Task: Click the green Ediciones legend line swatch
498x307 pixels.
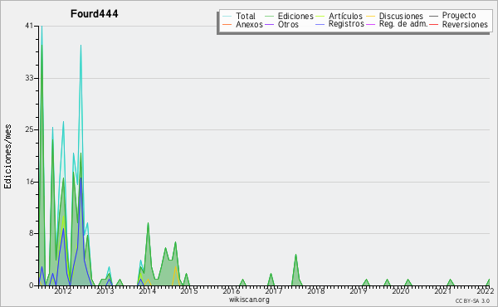Action: [269, 17]
